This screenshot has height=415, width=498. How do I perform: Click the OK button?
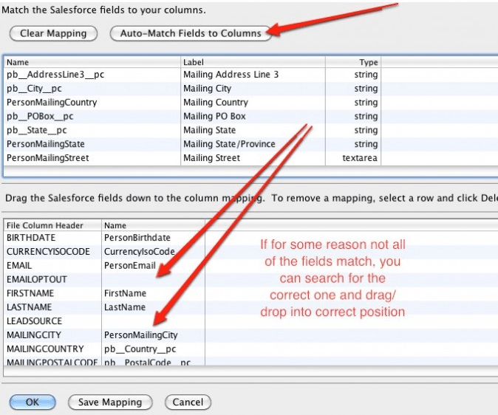click(32, 402)
